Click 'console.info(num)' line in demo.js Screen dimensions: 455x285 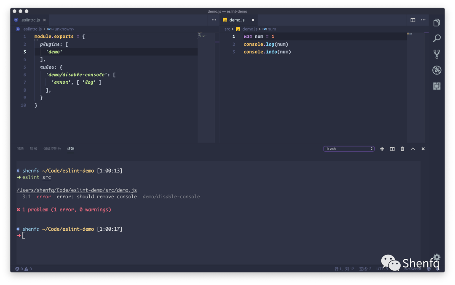[x=267, y=52]
